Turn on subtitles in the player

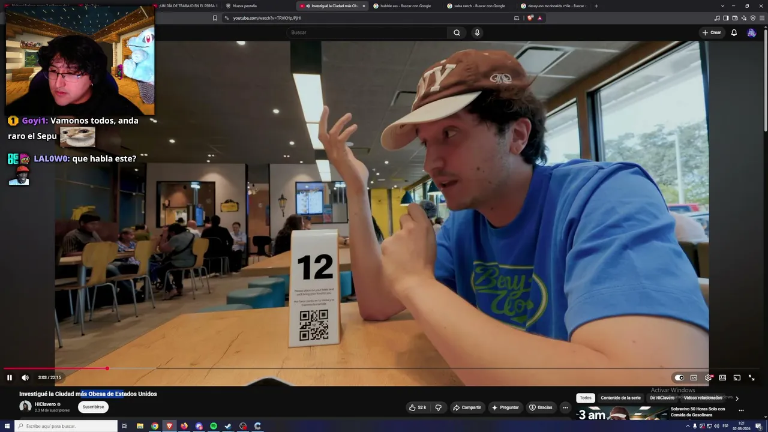(x=694, y=377)
